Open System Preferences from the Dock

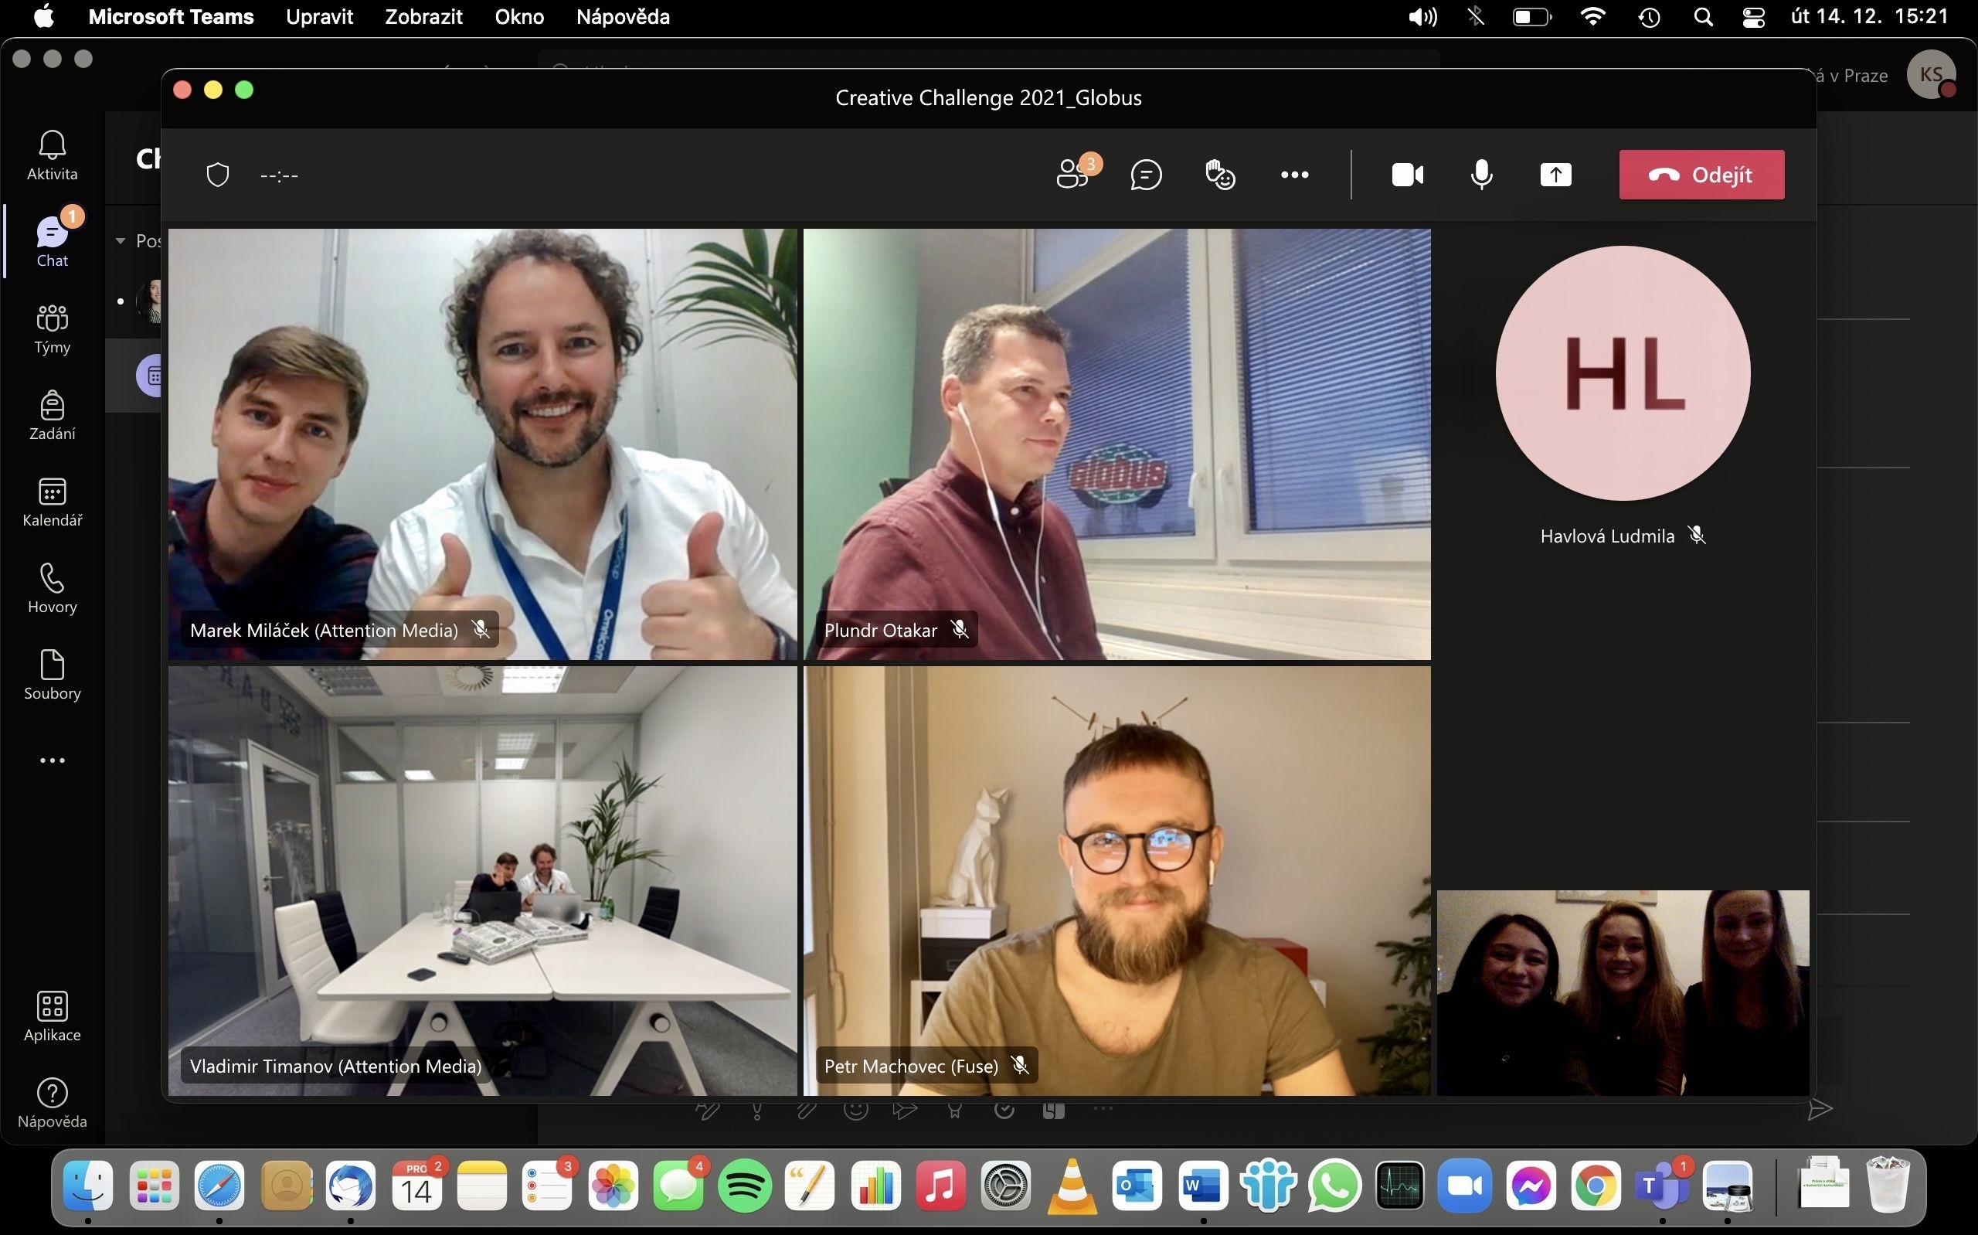[x=1006, y=1186]
